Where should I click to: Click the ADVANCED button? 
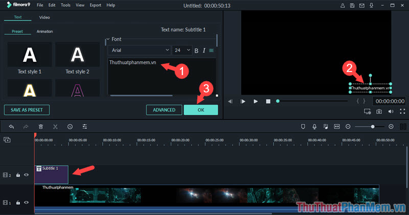pos(164,110)
